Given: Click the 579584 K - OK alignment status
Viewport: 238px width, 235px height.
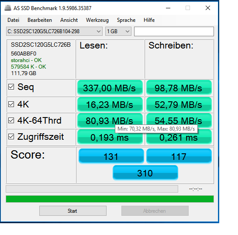Looking at the screenshot, I should point(28,67).
